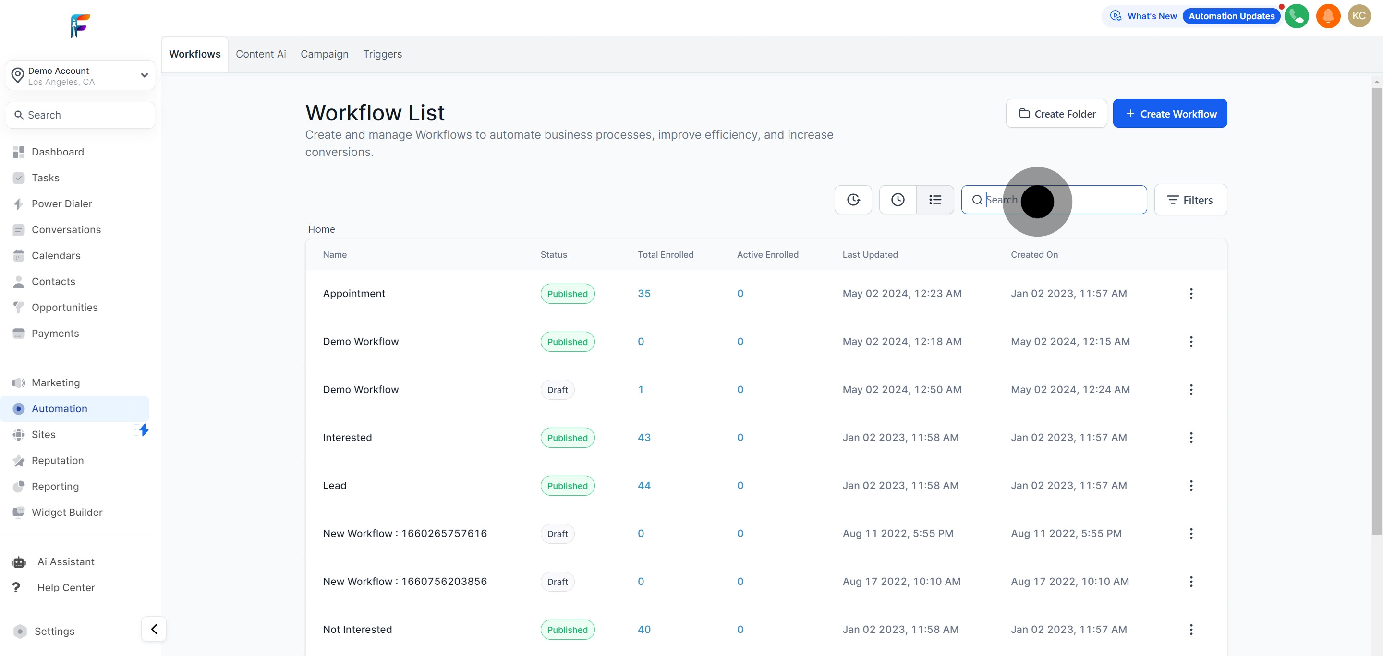Open Widget Builder in sidebar
This screenshot has width=1383, height=656.
67,512
